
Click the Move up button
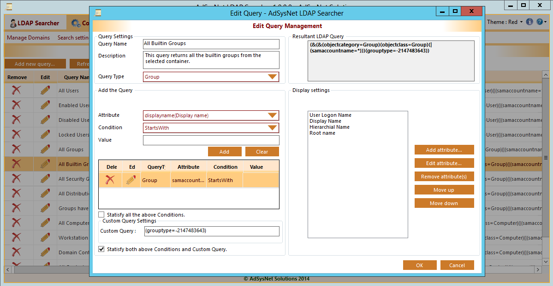[444, 190]
